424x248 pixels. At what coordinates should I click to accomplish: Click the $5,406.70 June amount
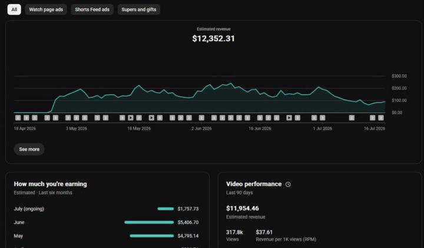click(188, 222)
